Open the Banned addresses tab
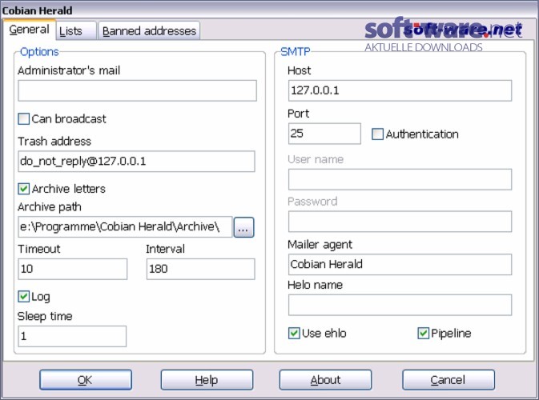Image resolution: width=539 pixels, height=400 pixels. 149,31
